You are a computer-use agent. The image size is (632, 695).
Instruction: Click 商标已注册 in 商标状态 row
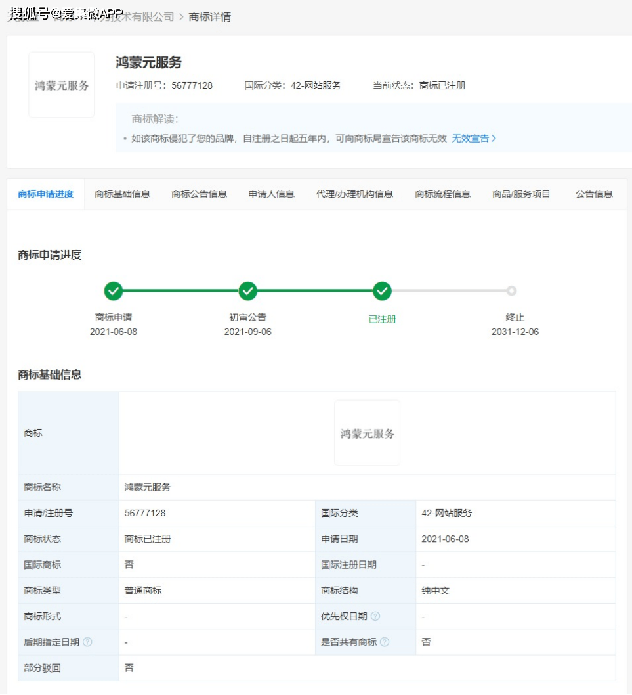(148, 539)
